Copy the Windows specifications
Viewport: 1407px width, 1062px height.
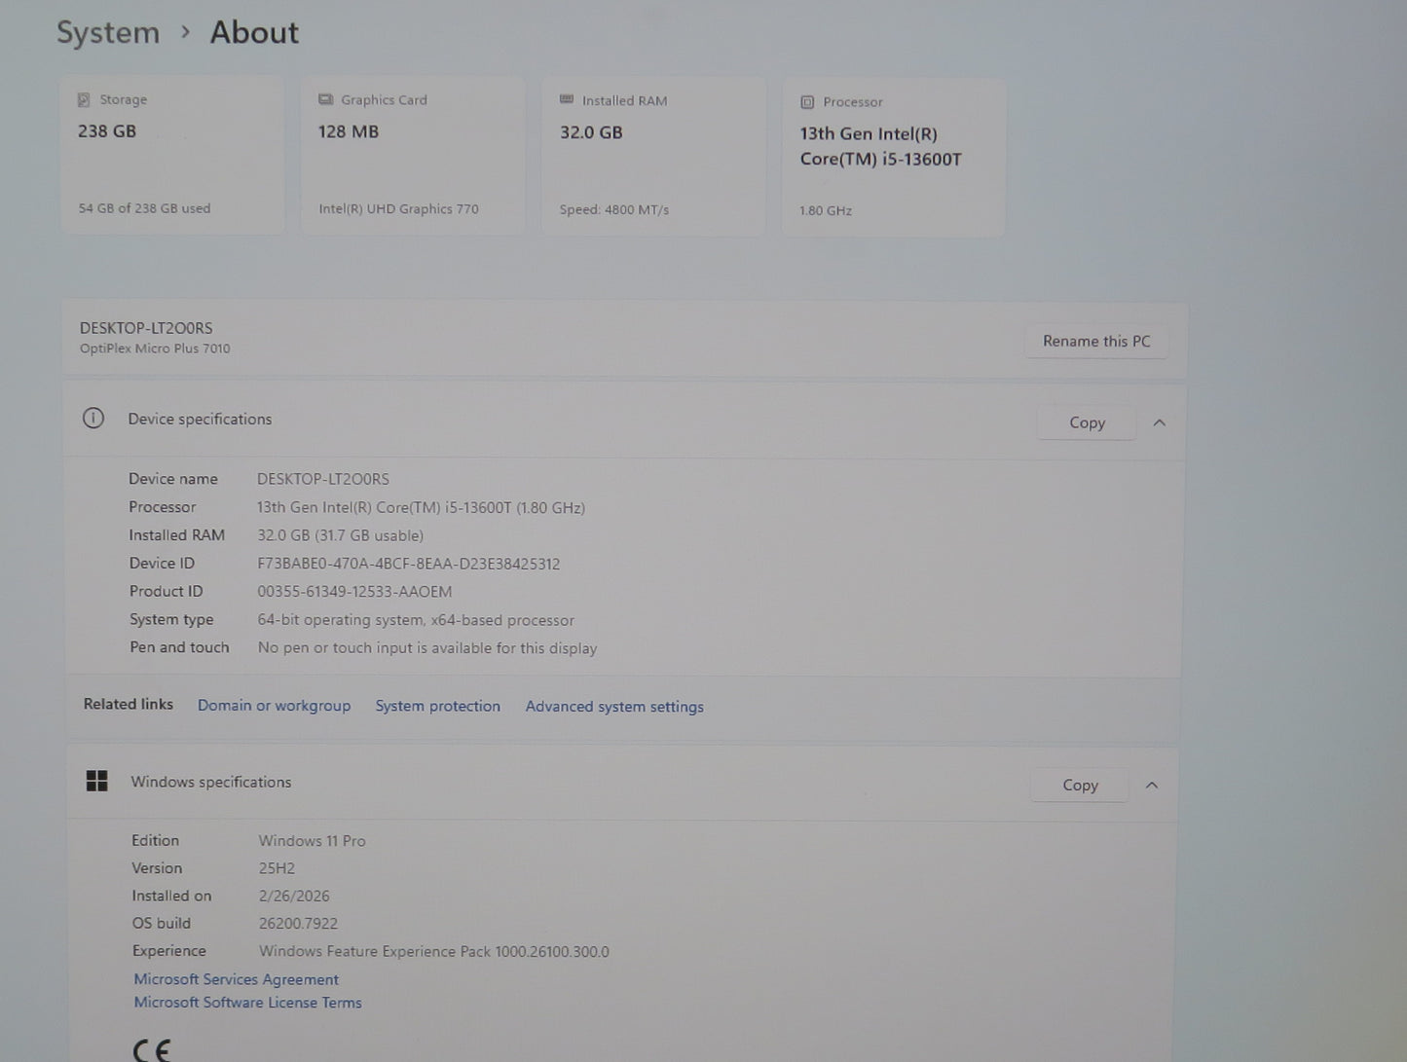[x=1080, y=785]
